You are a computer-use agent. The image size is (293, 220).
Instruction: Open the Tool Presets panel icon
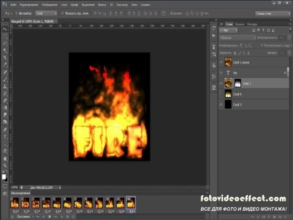[214, 76]
